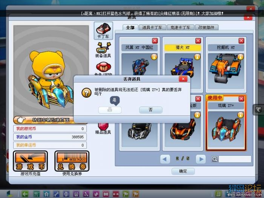Open the 角色/宠物 character category
The height and width of the screenshot is (198, 264).
tap(103, 69)
